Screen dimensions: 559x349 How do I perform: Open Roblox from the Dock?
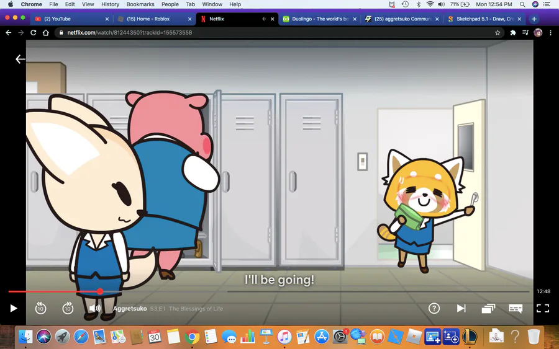[x=414, y=336]
